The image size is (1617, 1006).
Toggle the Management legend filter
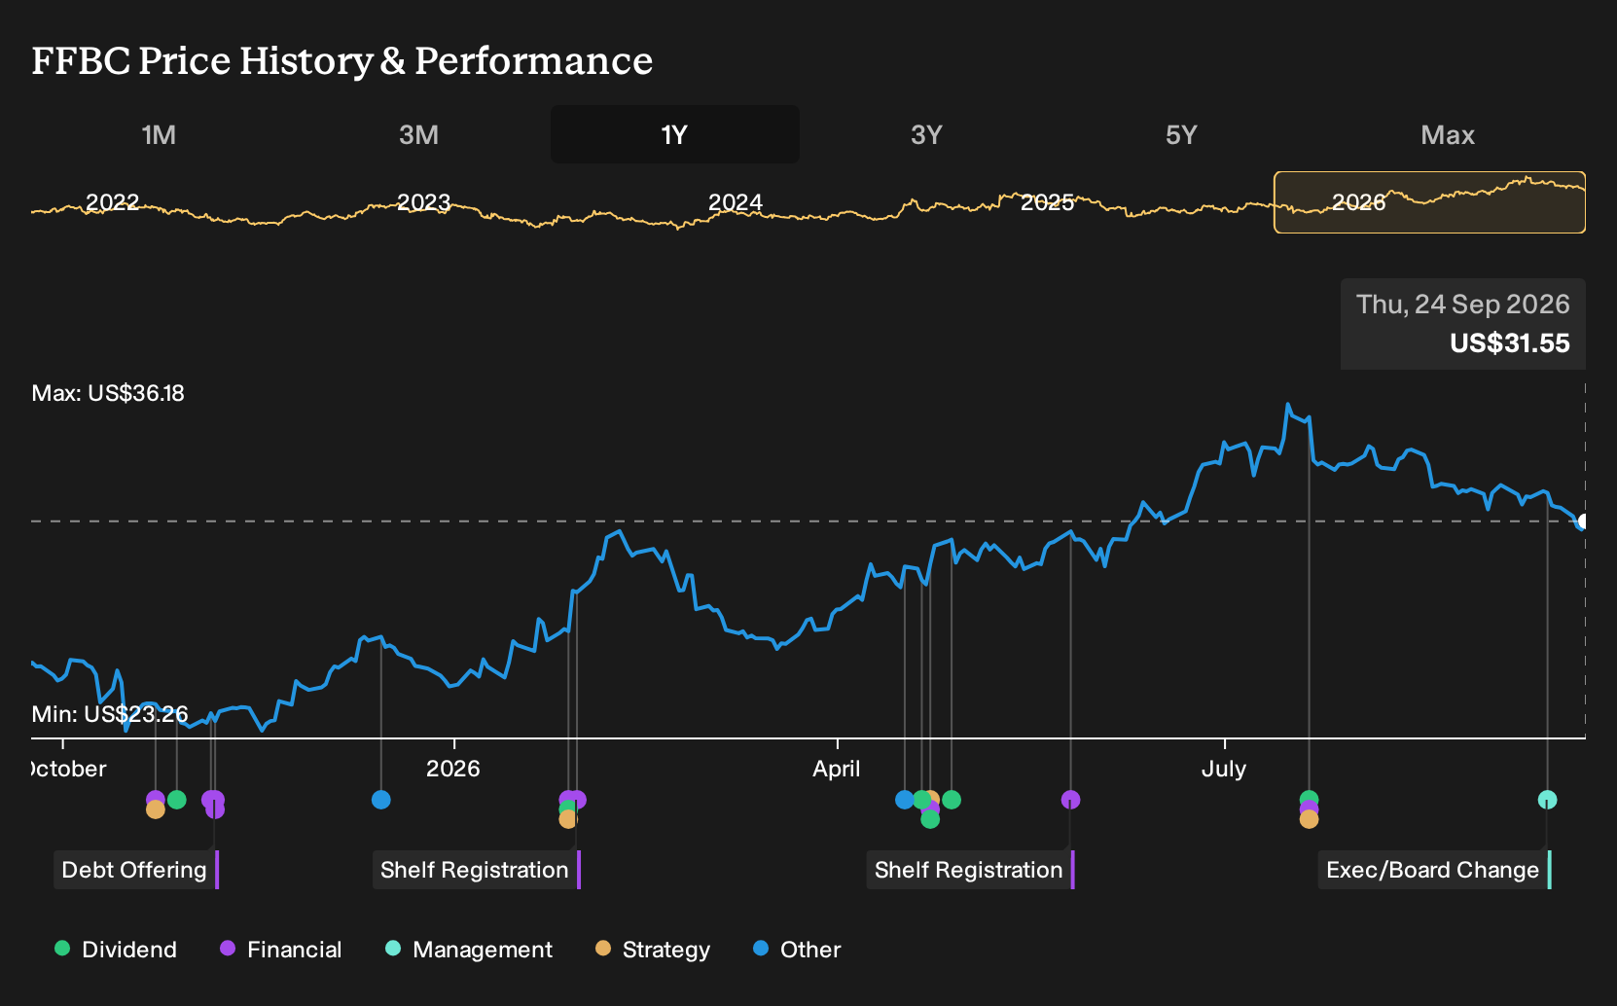469,950
